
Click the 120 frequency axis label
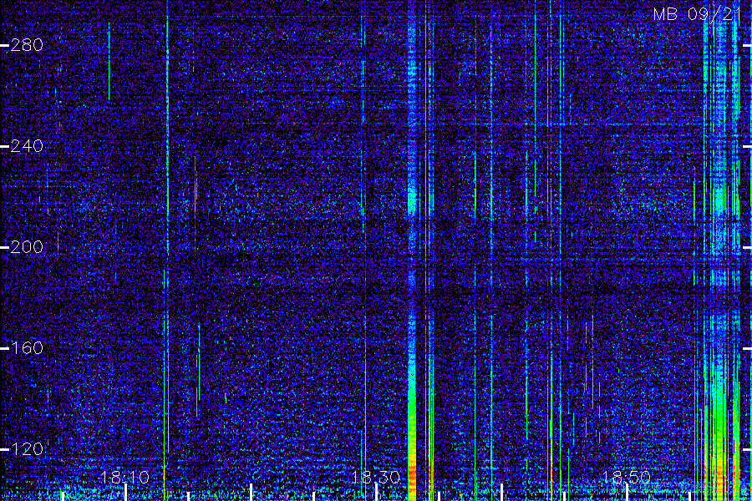[x=27, y=448]
